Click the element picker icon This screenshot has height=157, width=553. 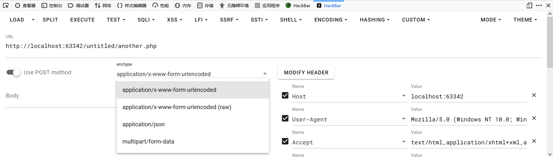[x=6, y=5]
